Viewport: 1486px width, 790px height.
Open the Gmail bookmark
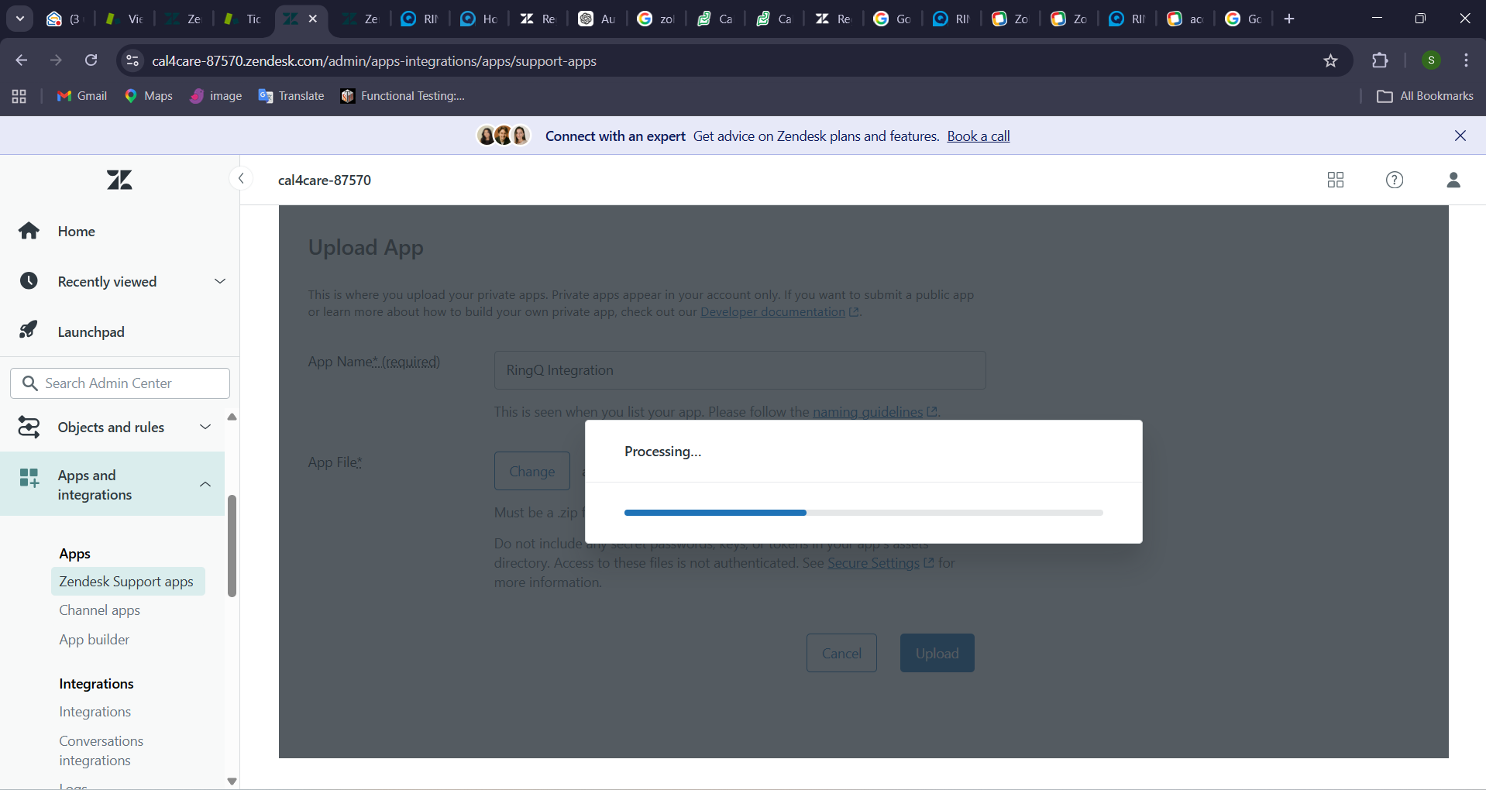[x=82, y=96]
